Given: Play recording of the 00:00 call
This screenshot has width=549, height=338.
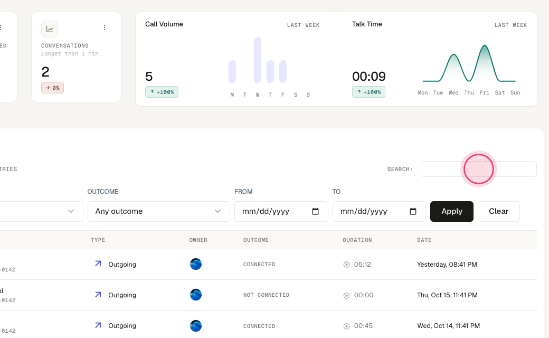Looking at the screenshot, I should click(x=346, y=295).
